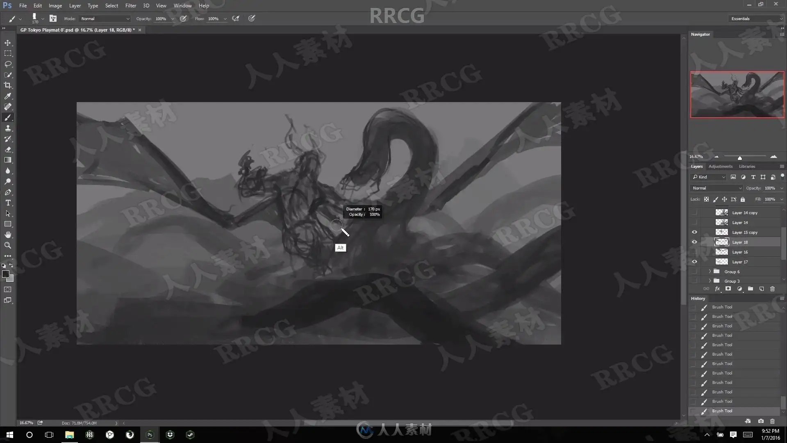Hide Layer 18 visibility
787x443 pixels.
point(694,242)
